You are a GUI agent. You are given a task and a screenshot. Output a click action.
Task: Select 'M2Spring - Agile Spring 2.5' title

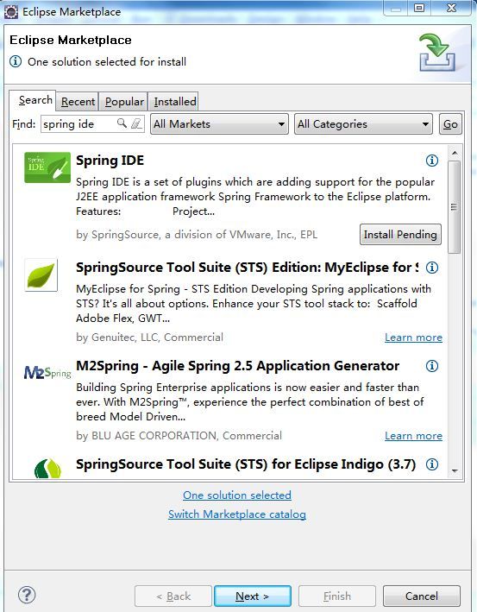(x=237, y=366)
